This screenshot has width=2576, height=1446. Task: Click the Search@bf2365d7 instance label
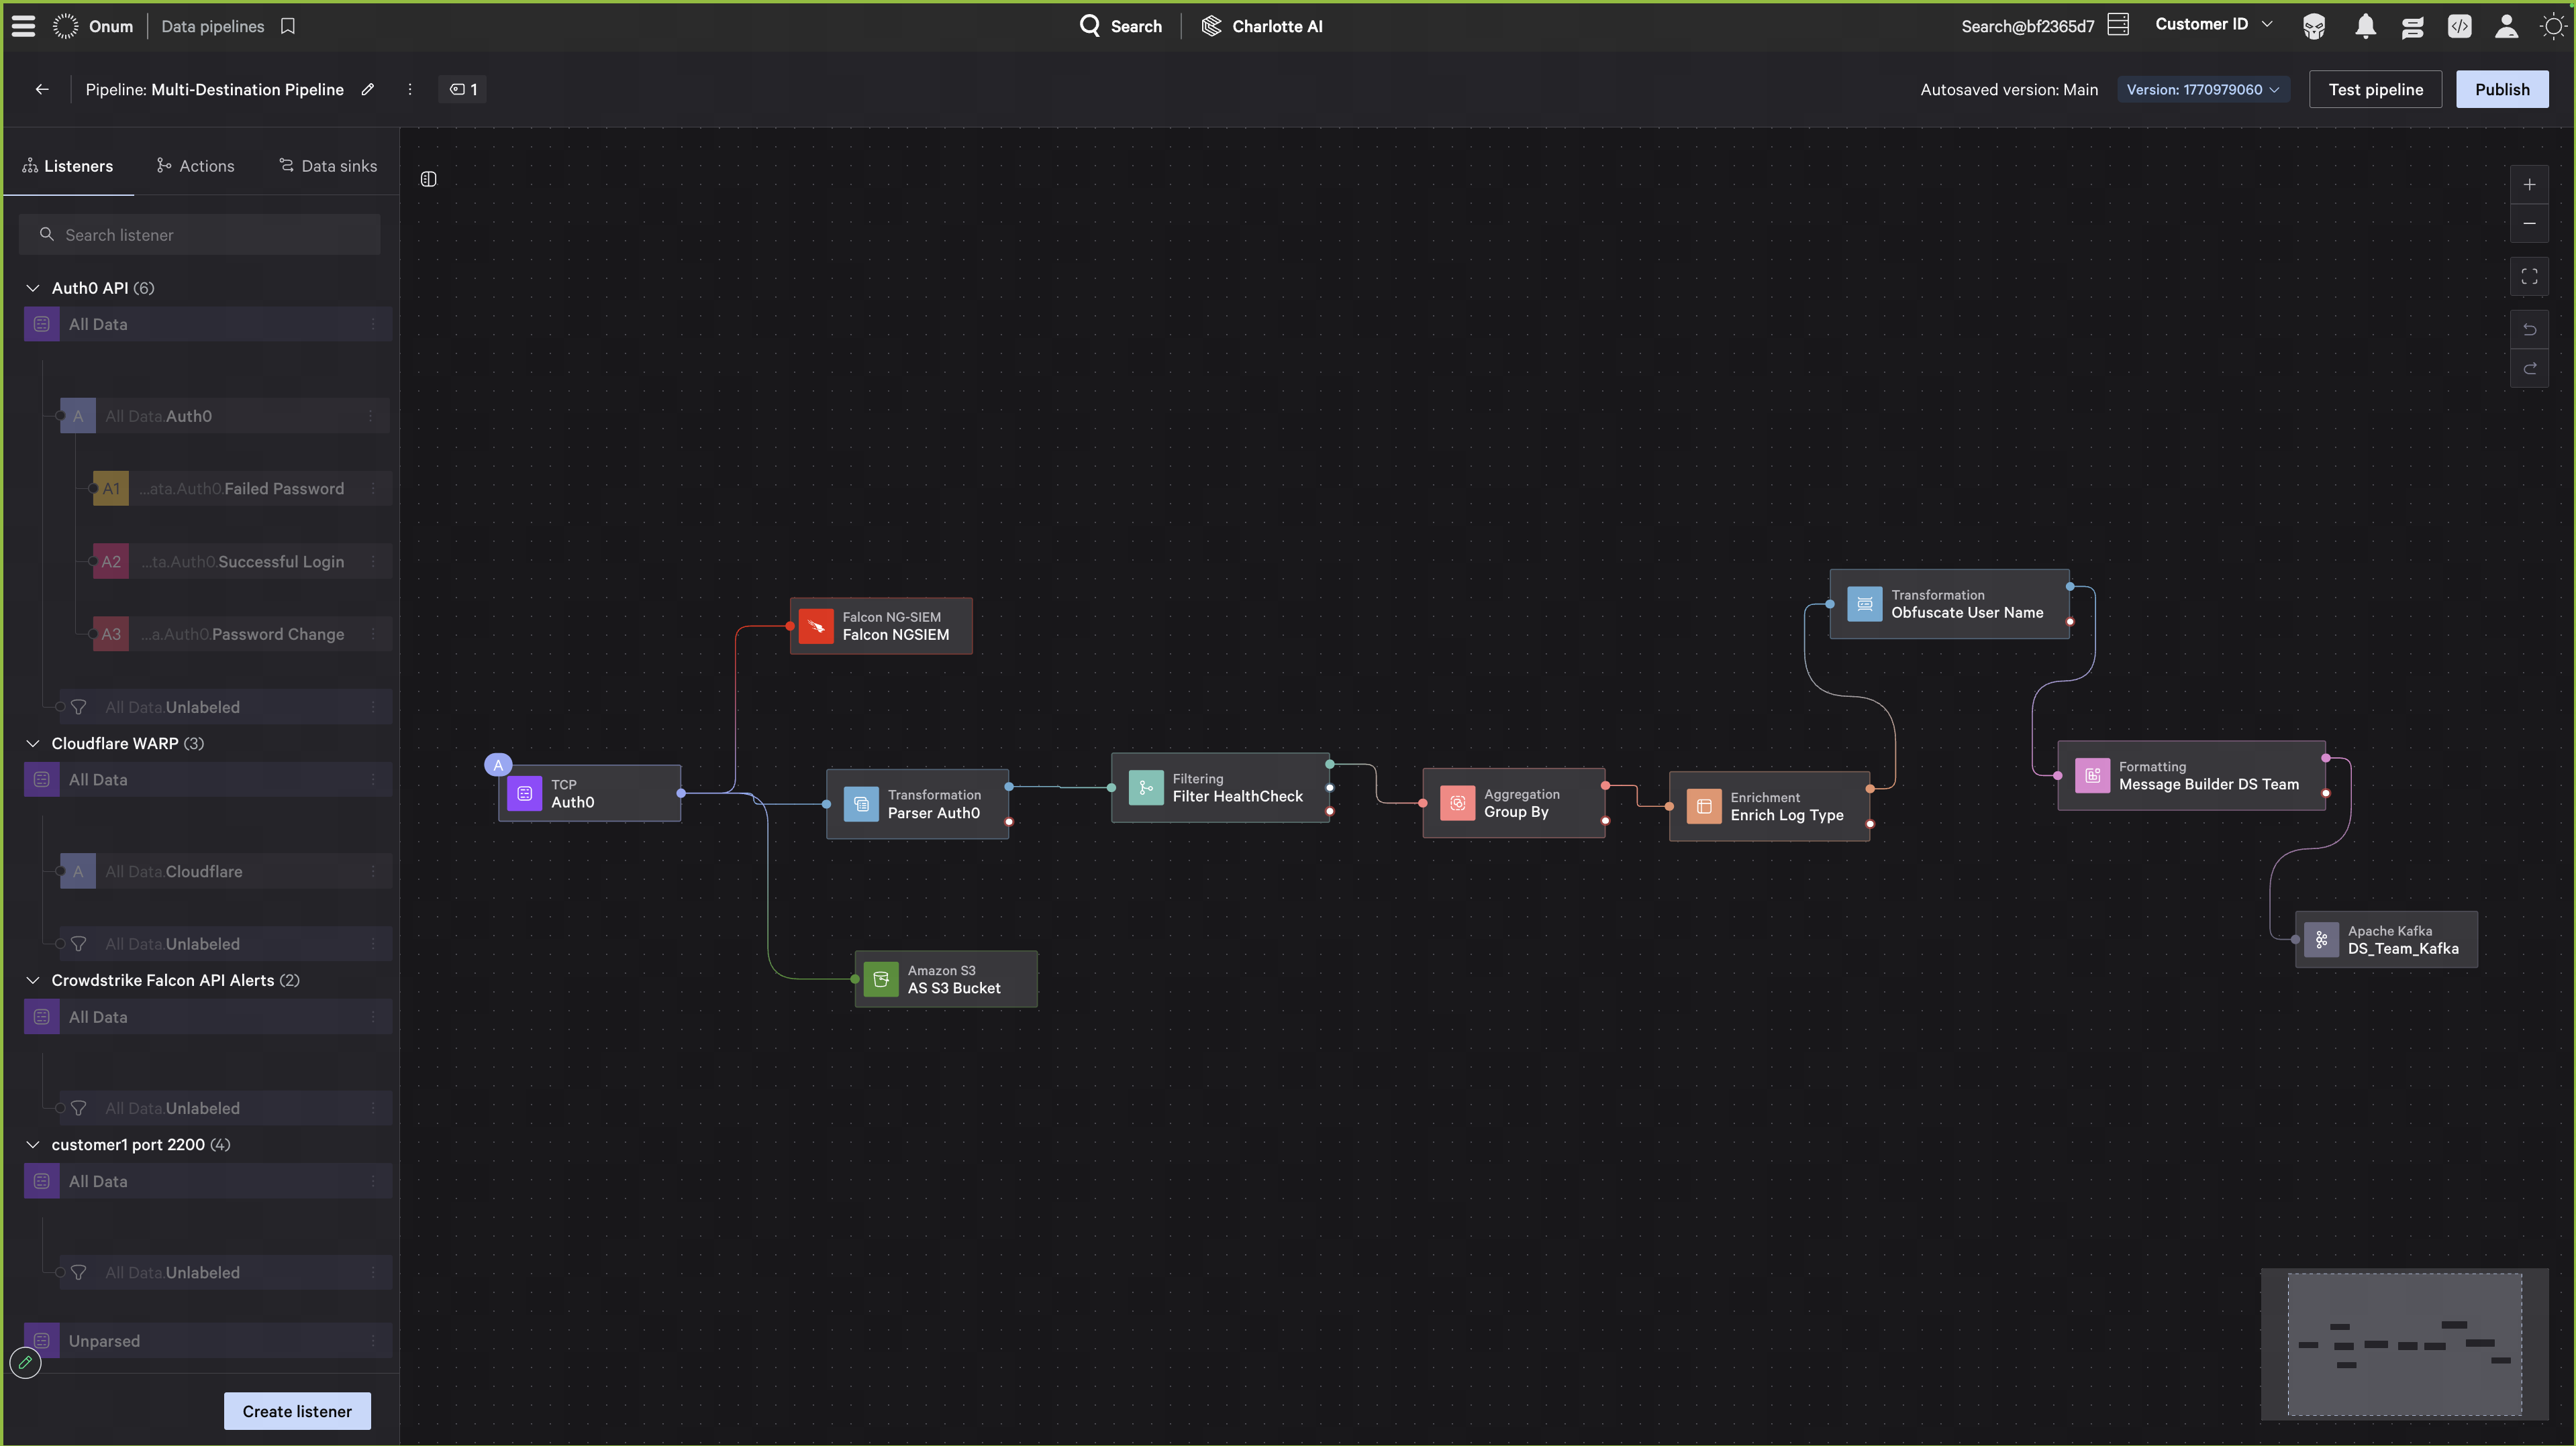point(2027,26)
